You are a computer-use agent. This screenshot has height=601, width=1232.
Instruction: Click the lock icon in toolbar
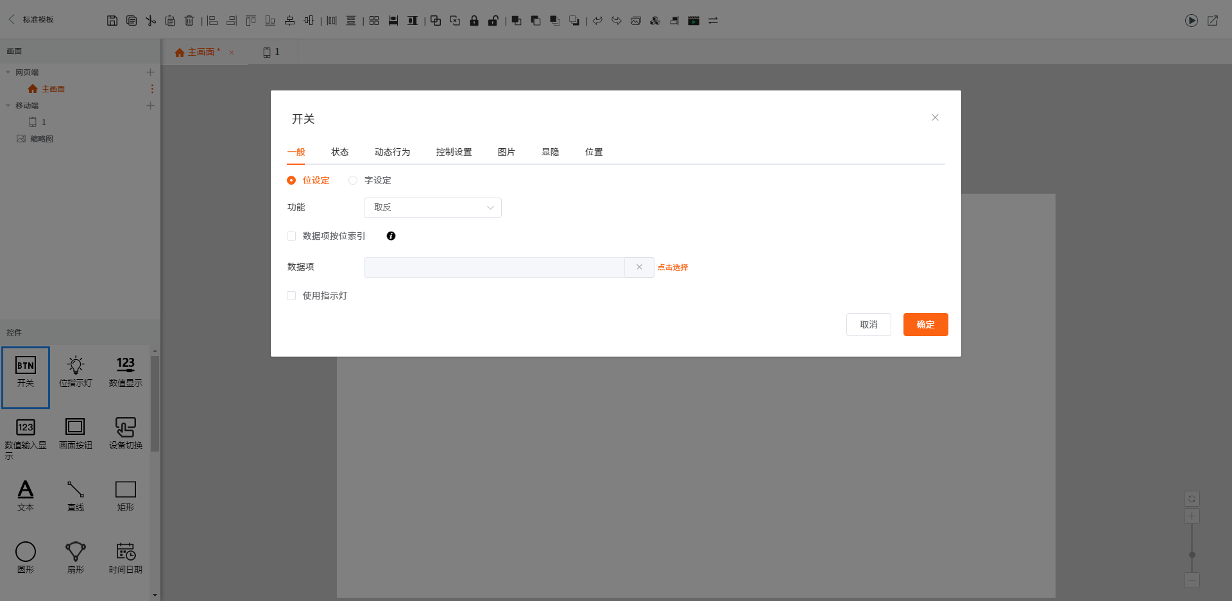pyautogui.click(x=474, y=21)
